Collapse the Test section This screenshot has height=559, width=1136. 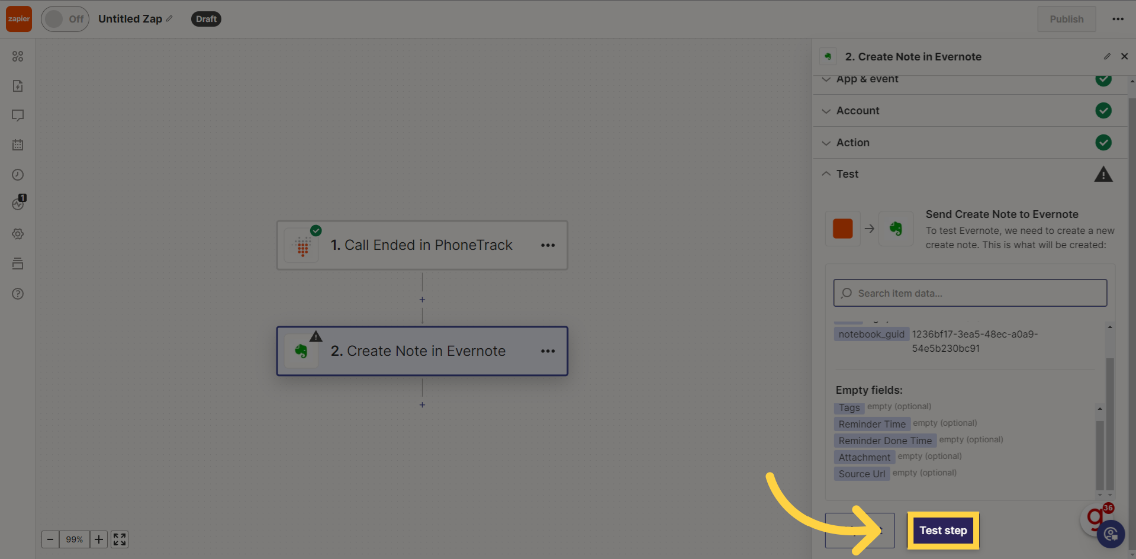[x=970, y=174]
